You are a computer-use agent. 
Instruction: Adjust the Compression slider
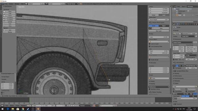tap(185, 98)
